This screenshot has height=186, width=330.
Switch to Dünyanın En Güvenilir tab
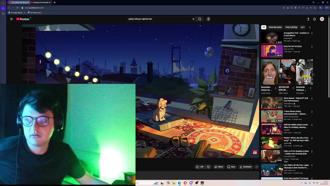coord(41,2)
